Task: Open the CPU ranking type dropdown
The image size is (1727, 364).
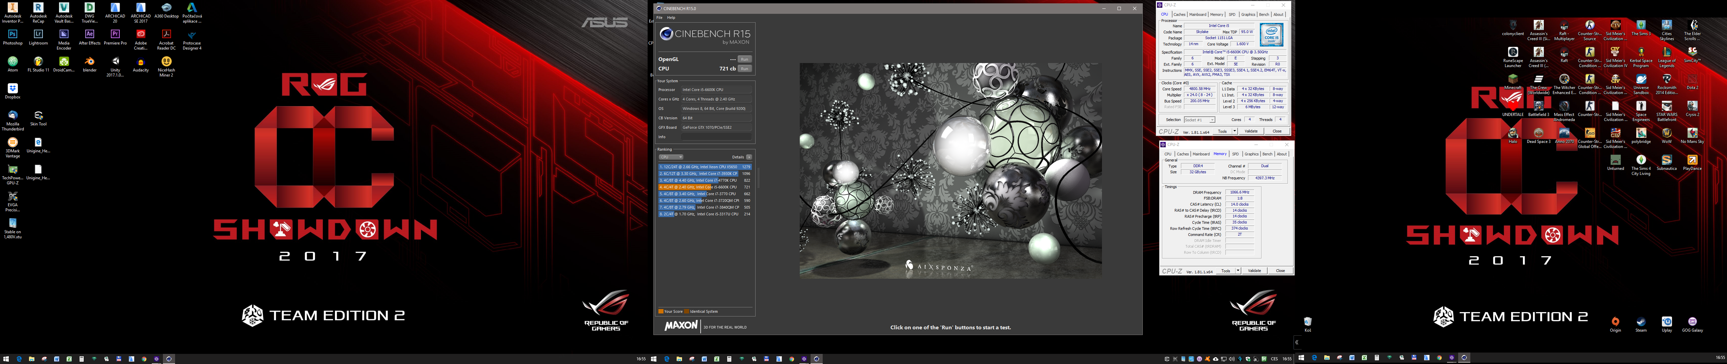Action: tap(671, 157)
